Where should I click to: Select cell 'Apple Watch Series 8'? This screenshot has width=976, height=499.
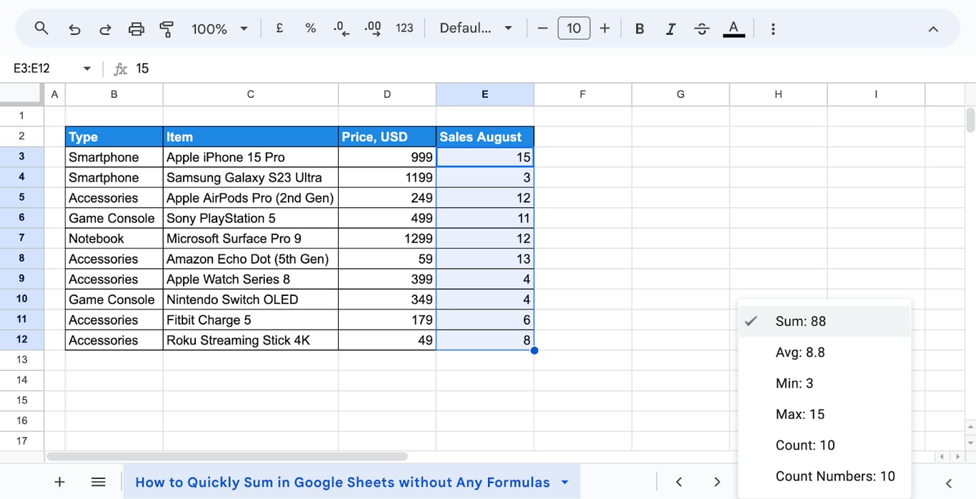click(x=251, y=279)
